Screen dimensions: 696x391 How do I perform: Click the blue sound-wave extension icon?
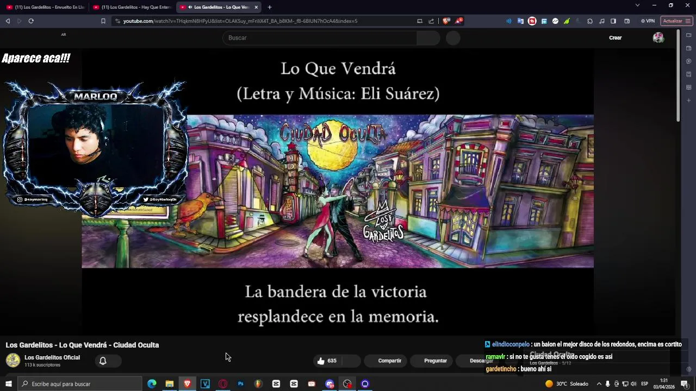[x=509, y=21]
